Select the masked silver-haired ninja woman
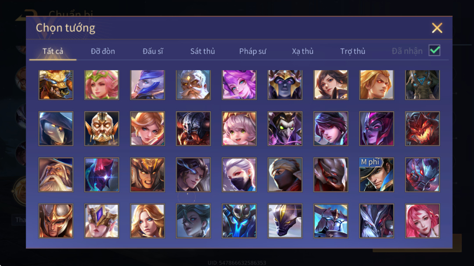Screen dimensions: 474x266 click(x=239, y=174)
